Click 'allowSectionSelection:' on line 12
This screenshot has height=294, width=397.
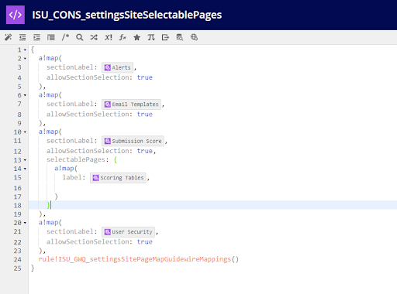pos(89,151)
